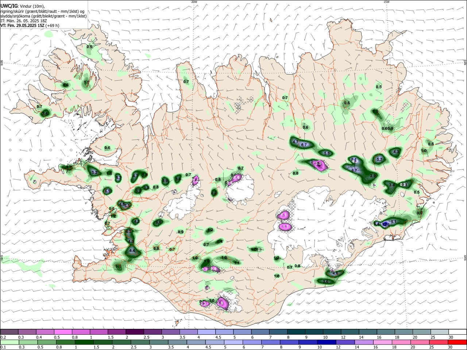Pick the white swatch labeled 30
This screenshot has height=350, width=467.
[x=458, y=332]
